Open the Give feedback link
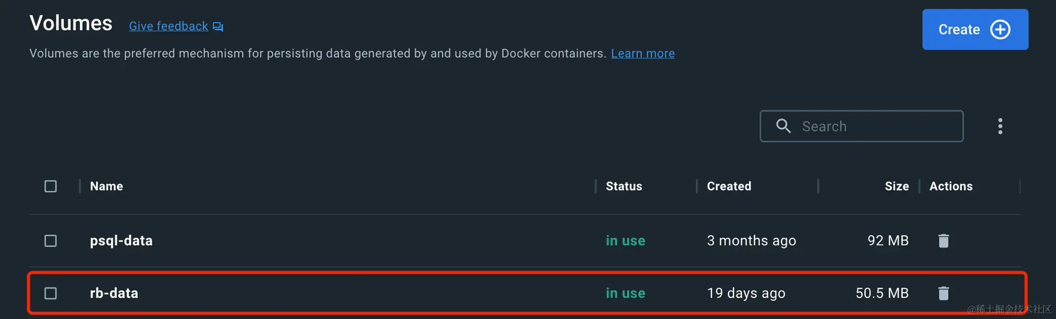The height and width of the screenshot is (319, 1056). click(x=168, y=26)
